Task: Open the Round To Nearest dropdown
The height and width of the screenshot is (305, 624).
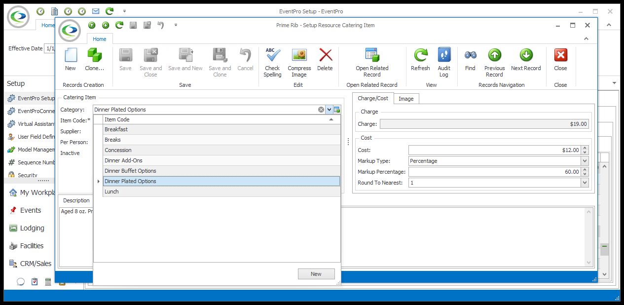Action: coord(585,183)
